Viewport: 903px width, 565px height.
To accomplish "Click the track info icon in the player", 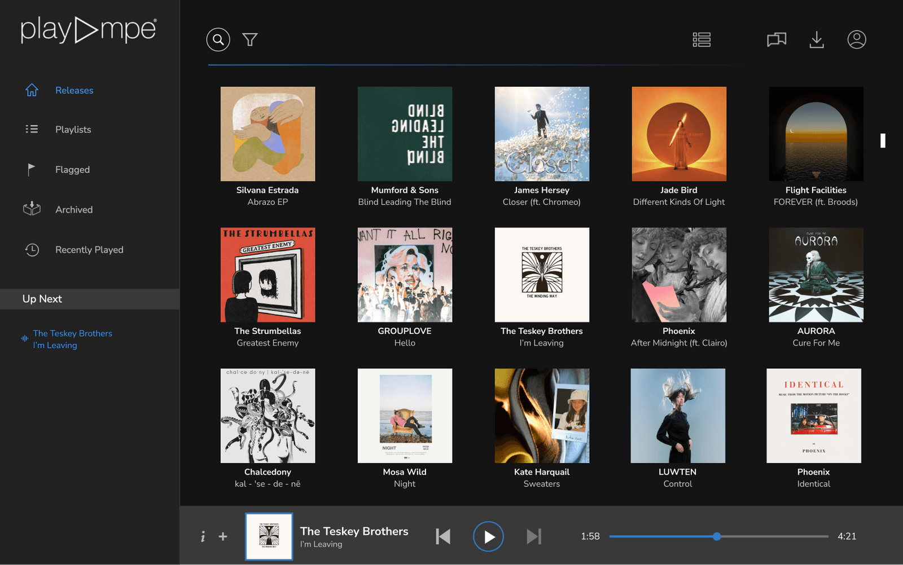I will [203, 537].
